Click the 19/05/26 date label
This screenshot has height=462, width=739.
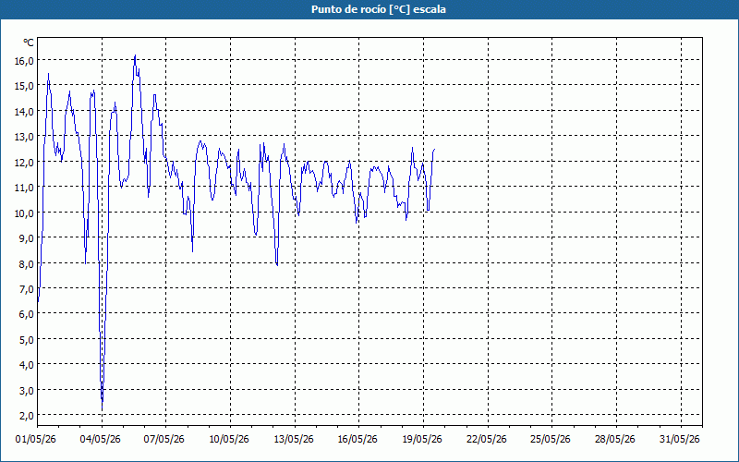pyautogui.click(x=422, y=440)
